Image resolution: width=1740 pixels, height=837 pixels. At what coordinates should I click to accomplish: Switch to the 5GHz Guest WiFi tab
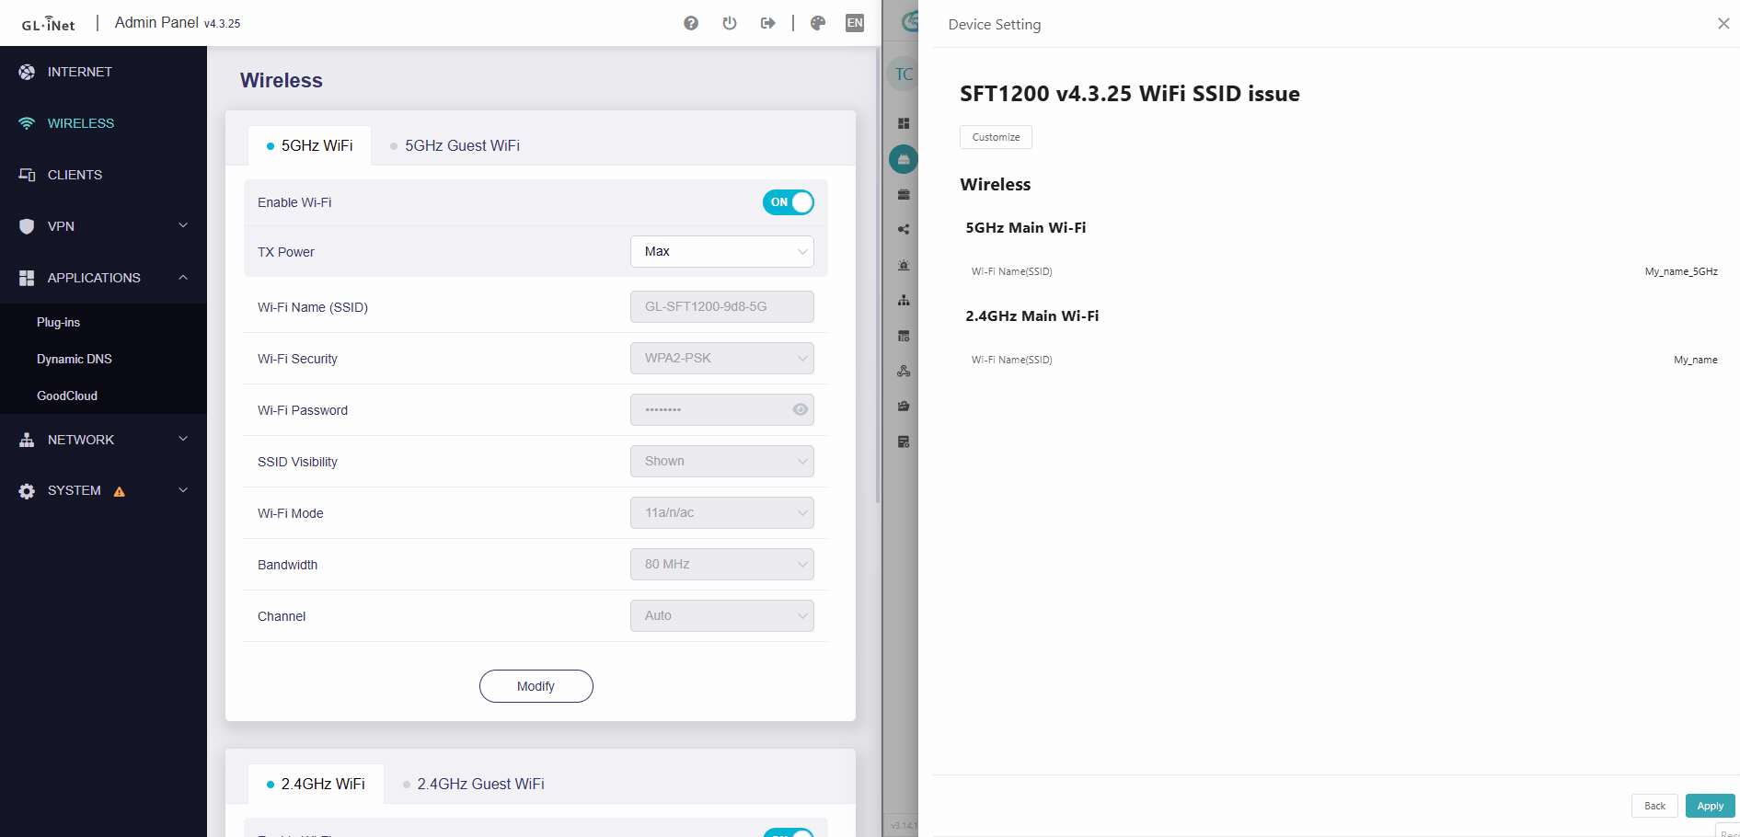coord(461,145)
